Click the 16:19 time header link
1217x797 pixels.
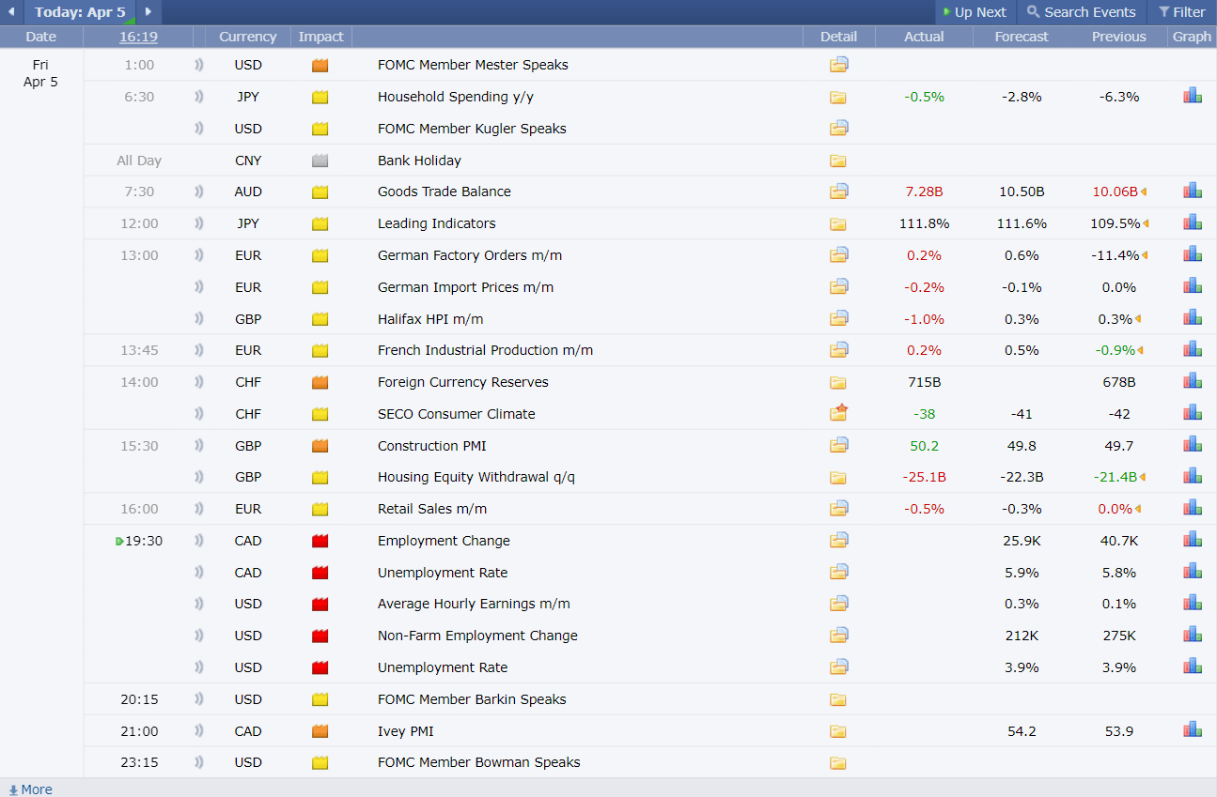click(x=138, y=37)
